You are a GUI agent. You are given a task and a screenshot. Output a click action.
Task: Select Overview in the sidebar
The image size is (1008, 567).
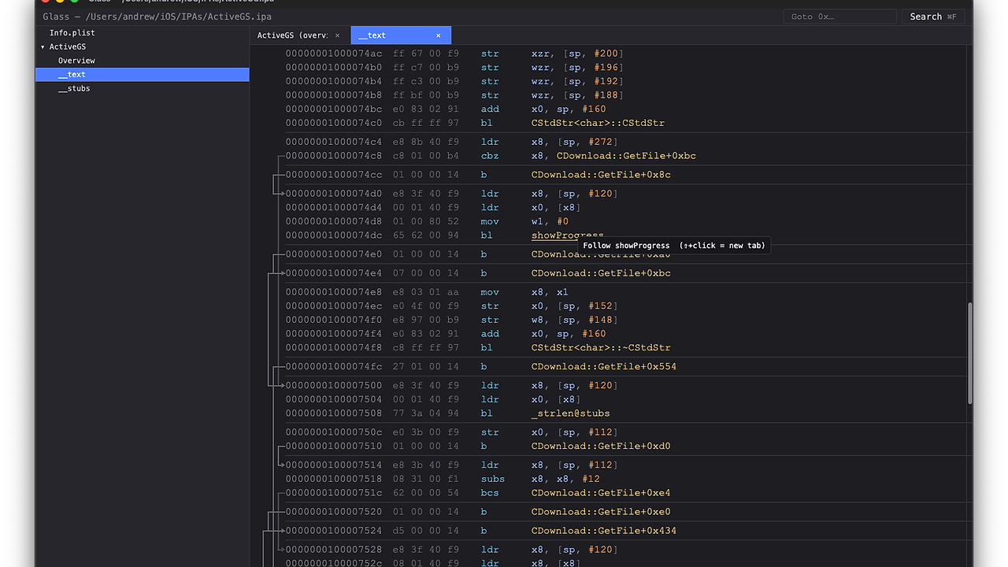76,61
